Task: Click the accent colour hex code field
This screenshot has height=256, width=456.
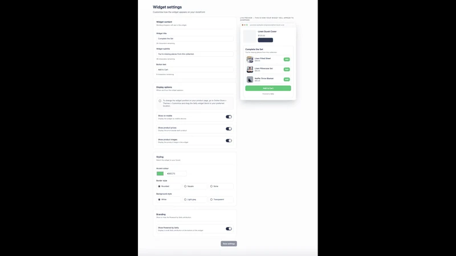Action: (x=176, y=174)
